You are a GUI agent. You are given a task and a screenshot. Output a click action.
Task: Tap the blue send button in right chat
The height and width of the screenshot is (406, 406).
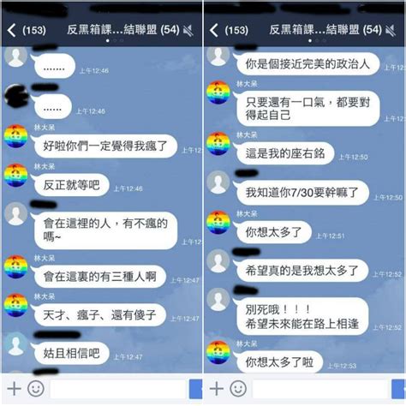click(x=399, y=389)
